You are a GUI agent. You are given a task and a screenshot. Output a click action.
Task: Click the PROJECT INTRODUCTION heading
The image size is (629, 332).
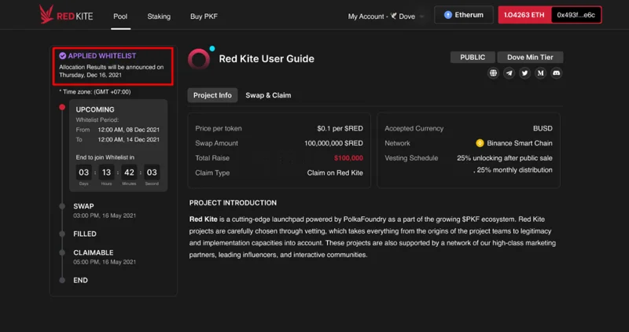233,203
